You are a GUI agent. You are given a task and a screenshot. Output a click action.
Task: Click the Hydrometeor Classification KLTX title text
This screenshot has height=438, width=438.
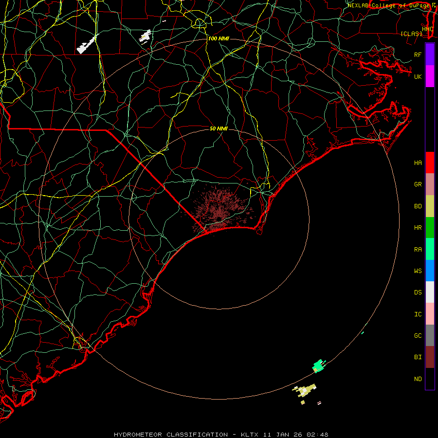pyautogui.click(x=221, y=435)
